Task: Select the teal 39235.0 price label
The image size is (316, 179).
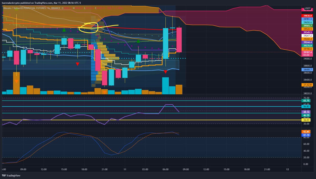Action: pos(307,45)
